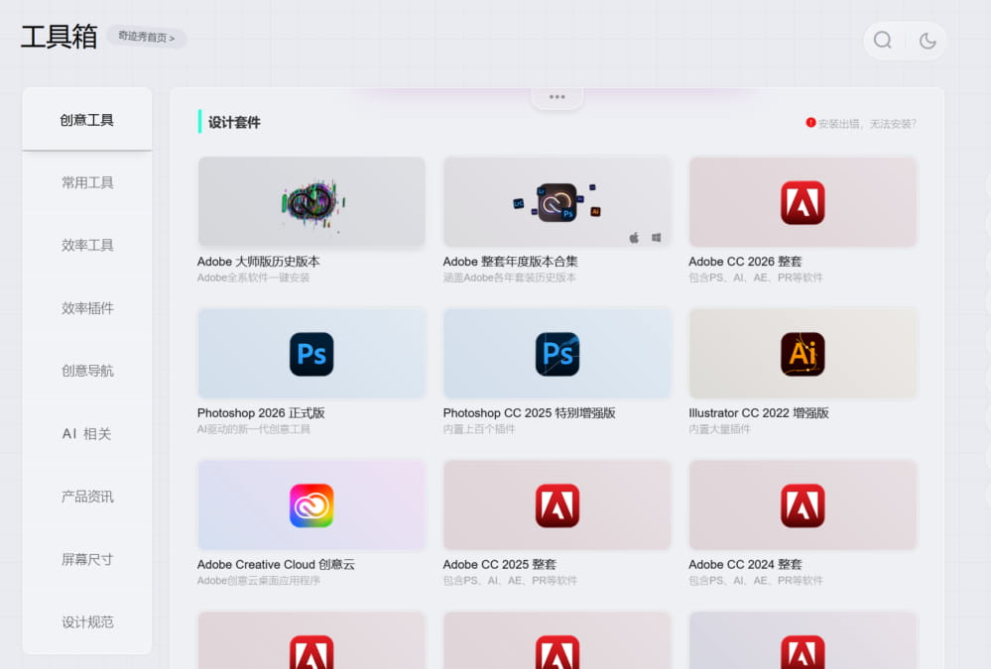Switch to the 产品资讯 tab
991x669 pixels.
pyautogui.click(x=87, y=496)
